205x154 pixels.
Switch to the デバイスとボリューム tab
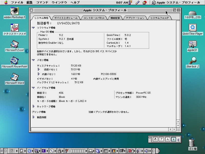pyautogui.click(x=66, y=18)
